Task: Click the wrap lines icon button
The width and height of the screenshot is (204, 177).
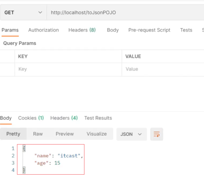Action: 157,134
